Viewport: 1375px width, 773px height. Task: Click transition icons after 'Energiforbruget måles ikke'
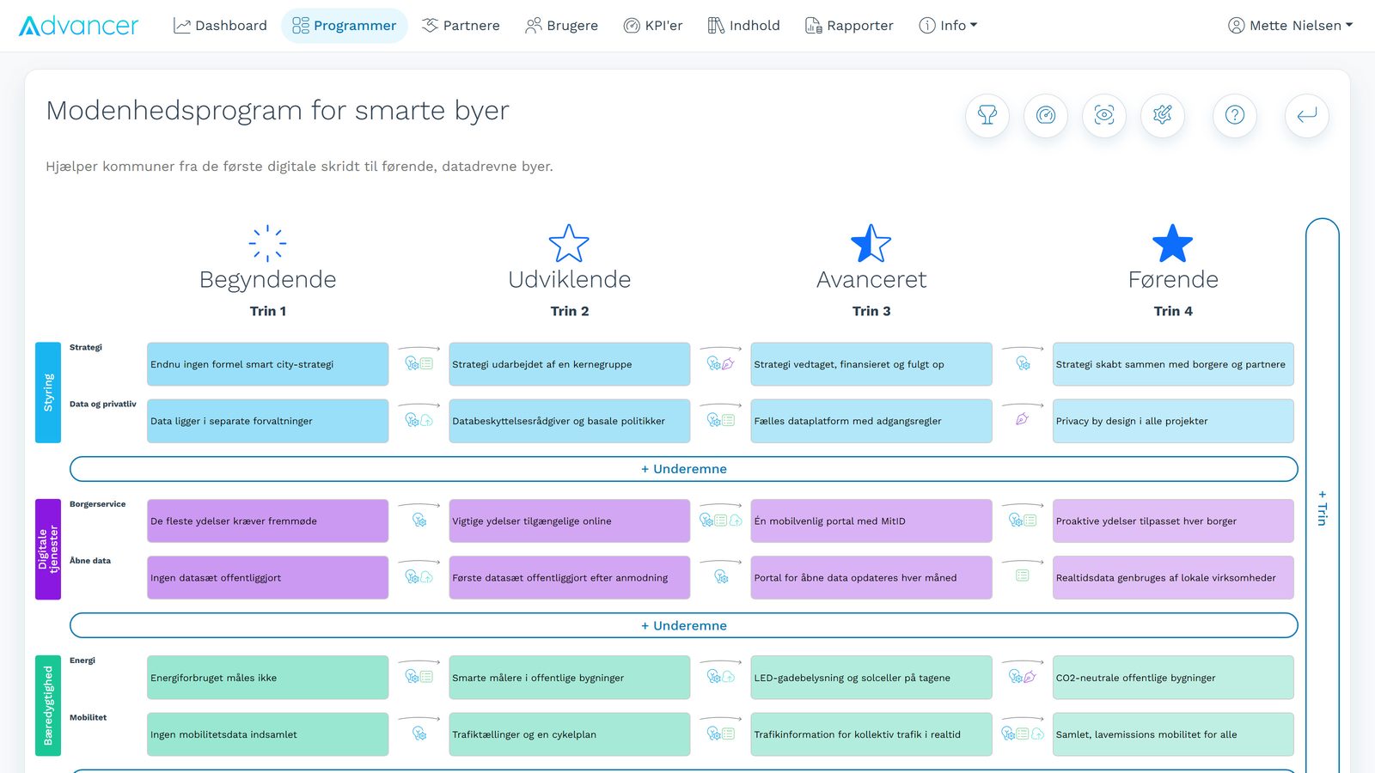click(419, 677)
